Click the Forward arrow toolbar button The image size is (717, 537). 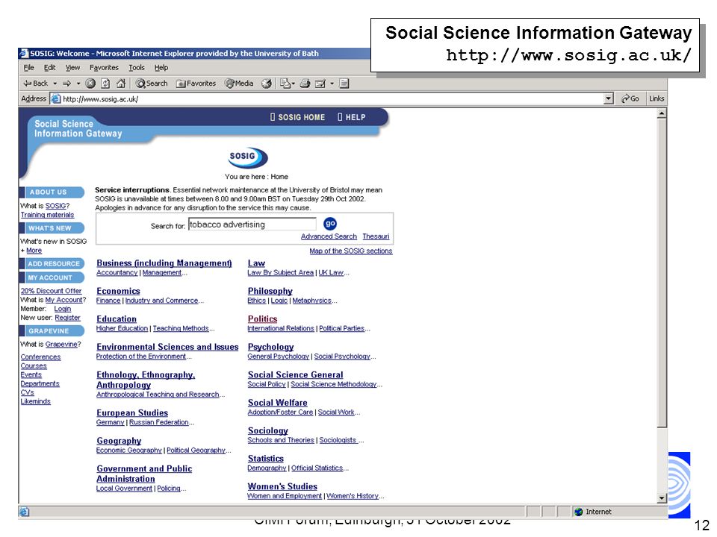(66, 83)
